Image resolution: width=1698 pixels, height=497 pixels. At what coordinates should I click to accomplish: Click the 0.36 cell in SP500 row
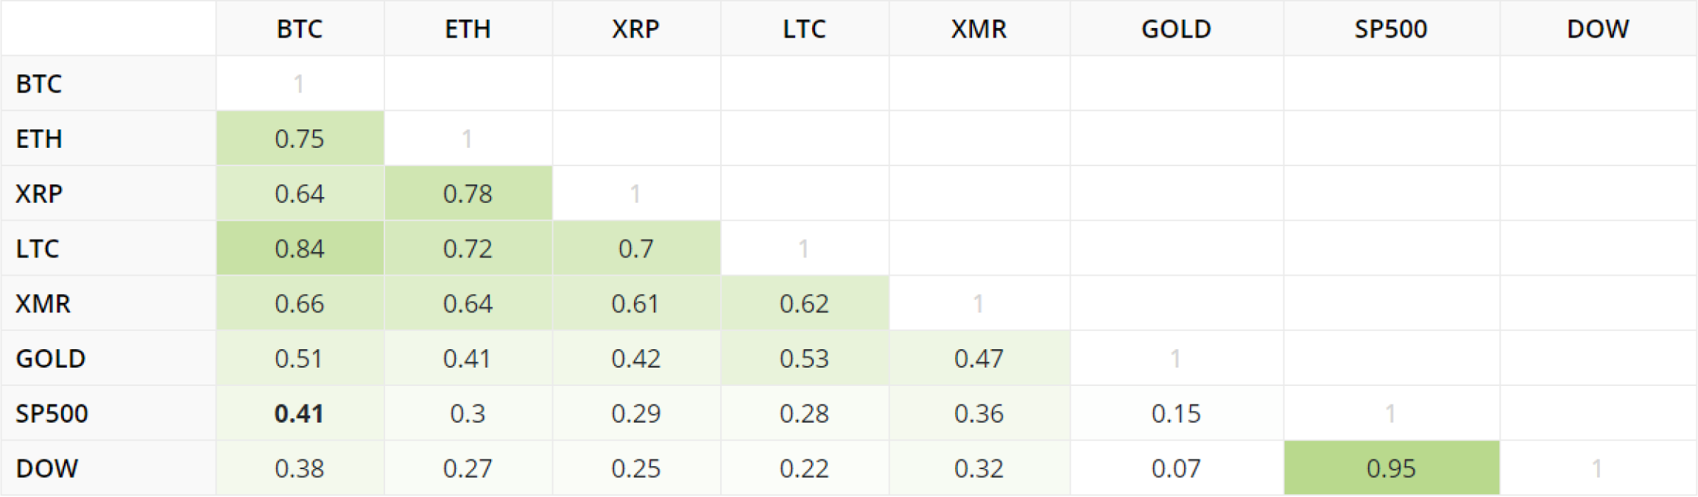click(x=979, y=413)
